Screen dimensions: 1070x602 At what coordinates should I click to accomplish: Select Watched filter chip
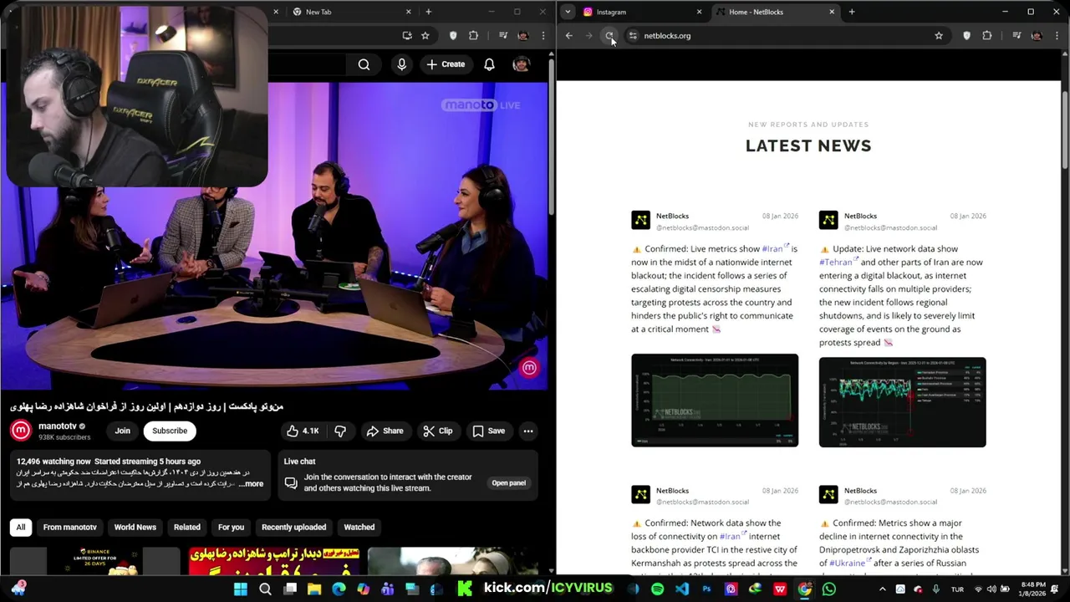(x=359, y=527)
